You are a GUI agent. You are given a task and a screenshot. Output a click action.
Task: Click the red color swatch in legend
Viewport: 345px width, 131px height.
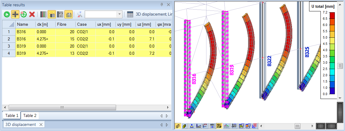coord(332,15)
